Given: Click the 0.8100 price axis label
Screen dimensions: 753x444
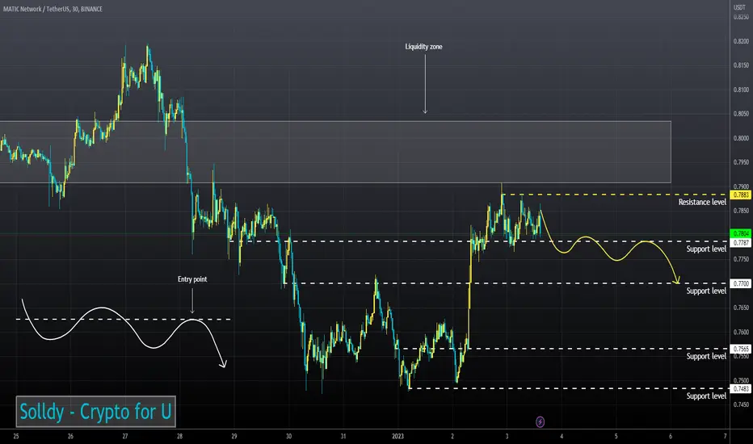Looking at the screenshot, I should [x=741, y=90].
